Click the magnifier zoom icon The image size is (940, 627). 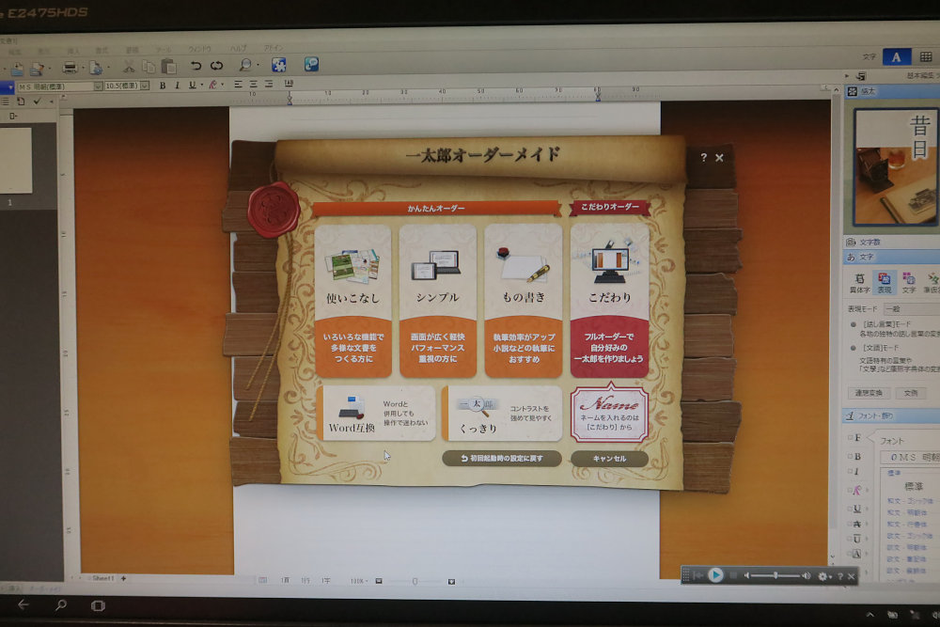coord(245,65)
